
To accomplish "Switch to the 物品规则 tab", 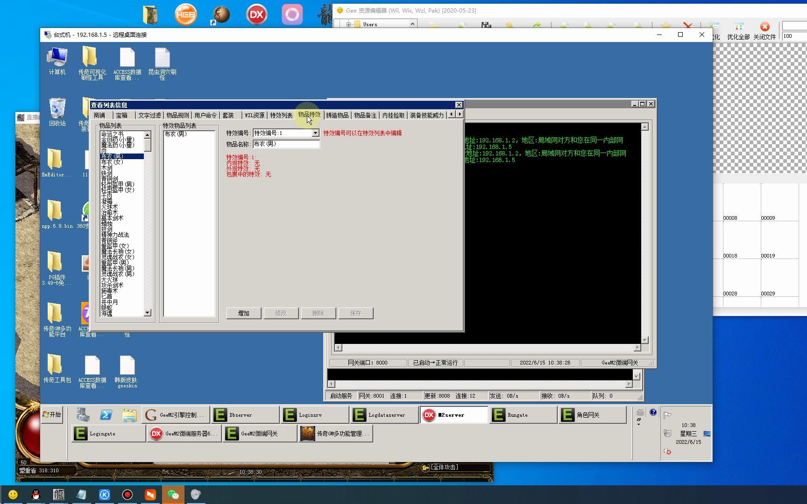I will (x=177, y=115).
